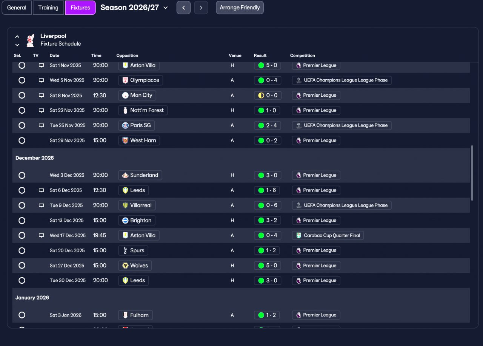Open the 0 - 6 Villarreal result
Viewport: 483px width, 346px height.
coord(267,205)
